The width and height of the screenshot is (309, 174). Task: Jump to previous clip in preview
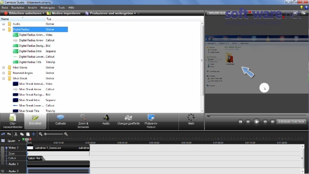click(240, 122)
